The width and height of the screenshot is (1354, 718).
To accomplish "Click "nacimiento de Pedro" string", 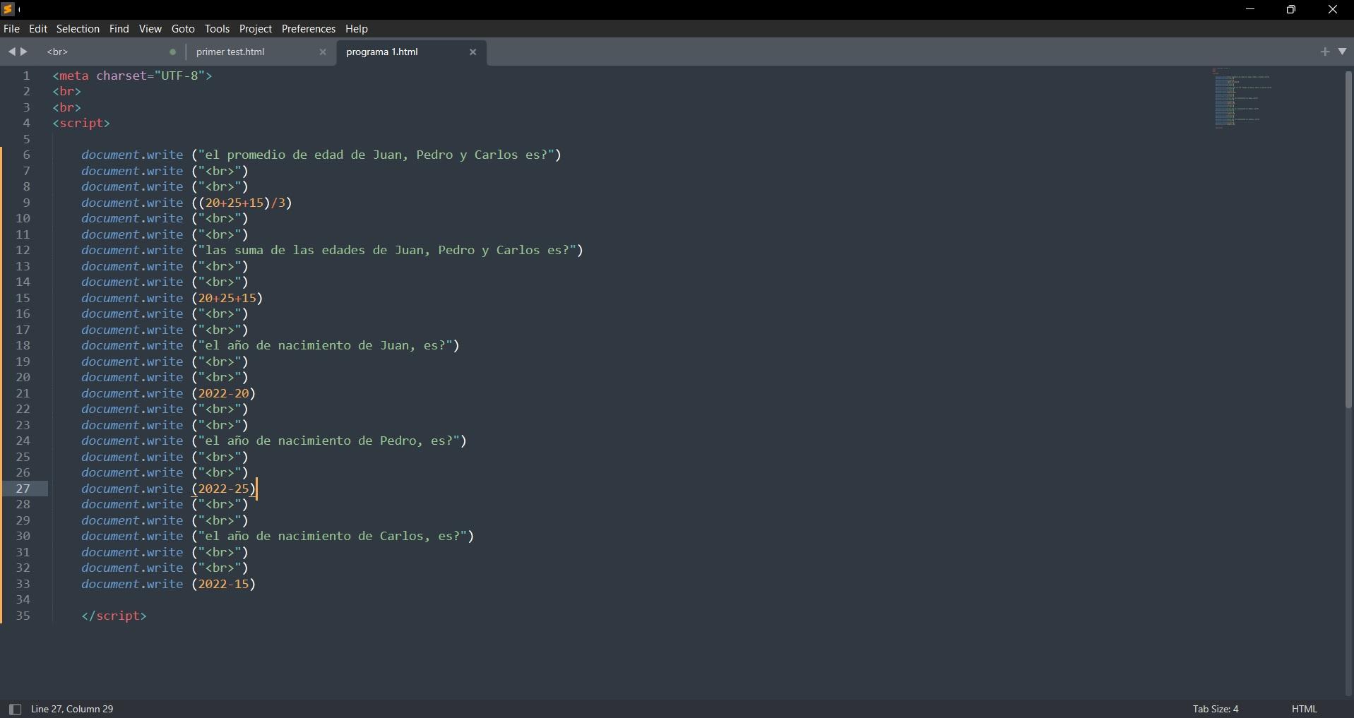I will pos(329,441).
